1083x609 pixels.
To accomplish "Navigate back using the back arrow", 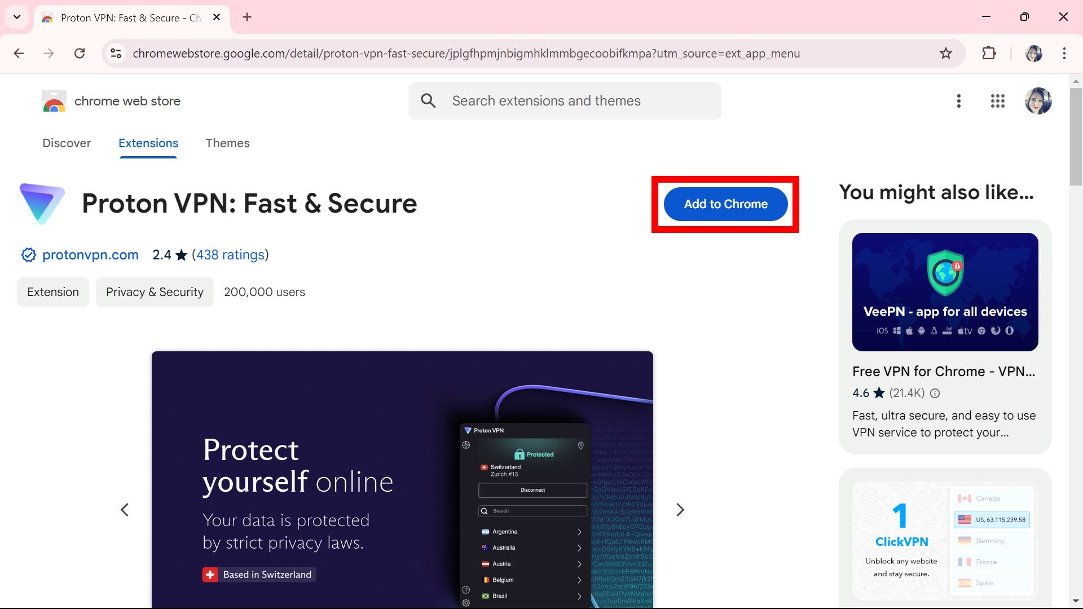I will (x=19, y=53).
